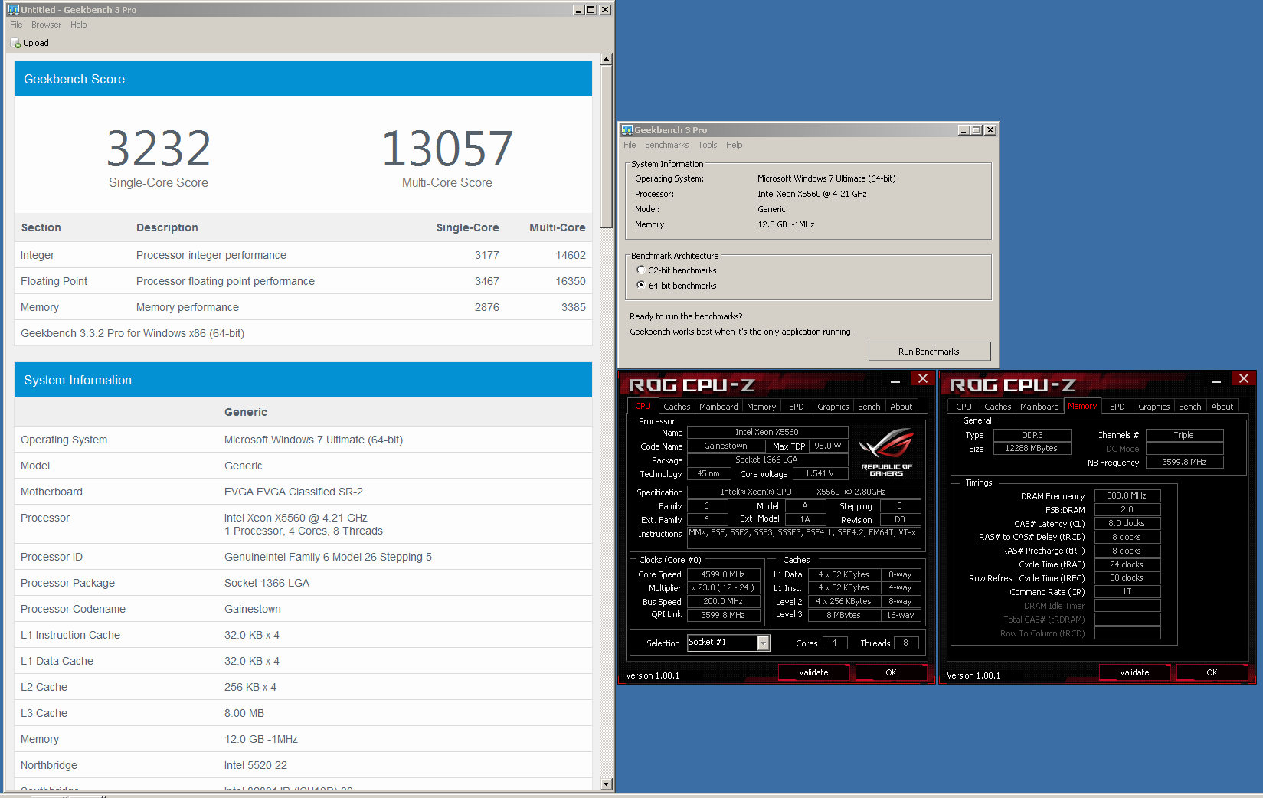This screenshot has height=798, width=1263.
Task: Click OK in the left CPU-Z window
Action: pyautogui.click(x=891, y=672)
